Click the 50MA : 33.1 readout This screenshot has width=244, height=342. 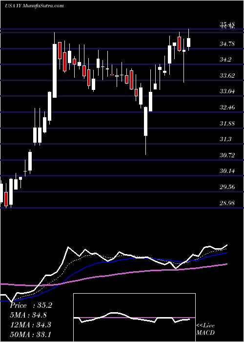(x=30, y=334)
